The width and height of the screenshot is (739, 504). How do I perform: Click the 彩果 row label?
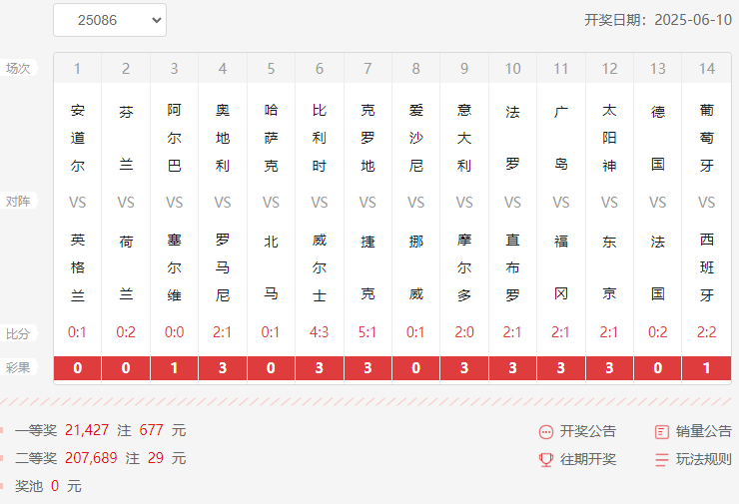(18, 367)
